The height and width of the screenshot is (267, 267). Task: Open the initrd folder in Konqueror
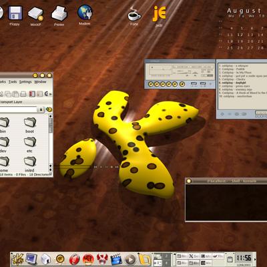(x=30, y=164)
